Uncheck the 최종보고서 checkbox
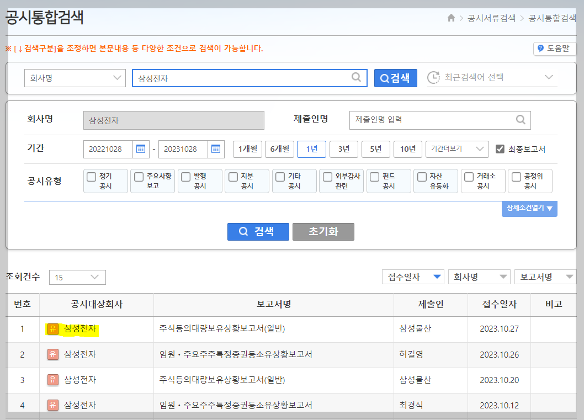 pyautogui.click(x=500, y=149)
